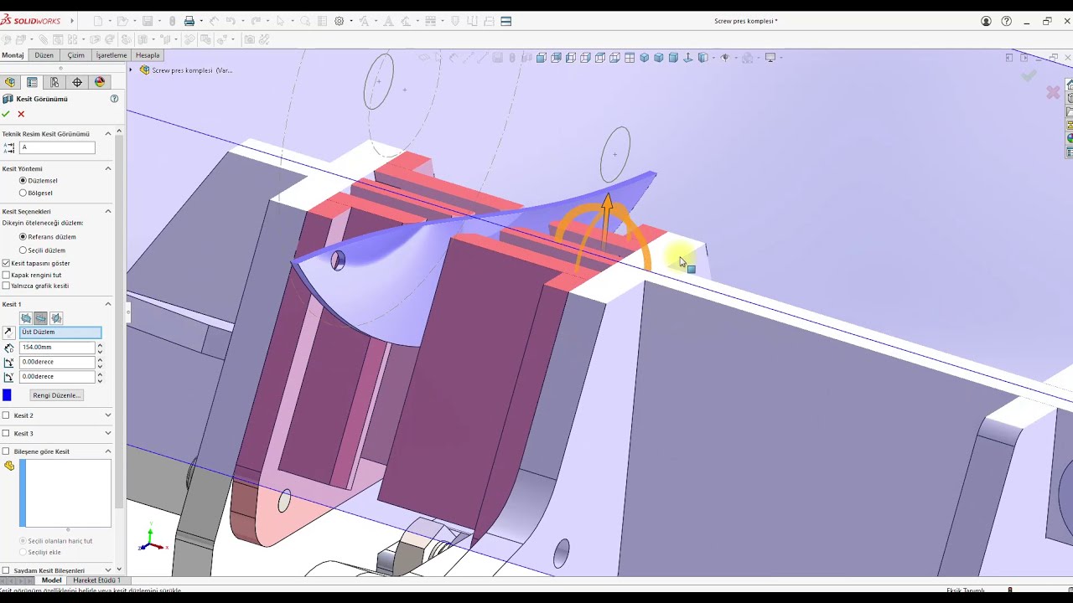This screenshot has height=603, width=1073.
Task: Switch to the Hareket Etüdü 1 tab
Action: pyautogui.click(x=96, y=580)
